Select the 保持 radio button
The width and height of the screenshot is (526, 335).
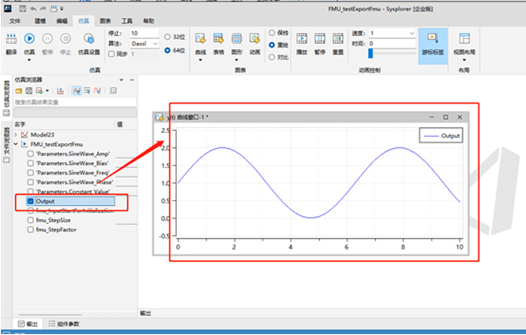click(x=272, y=33)
